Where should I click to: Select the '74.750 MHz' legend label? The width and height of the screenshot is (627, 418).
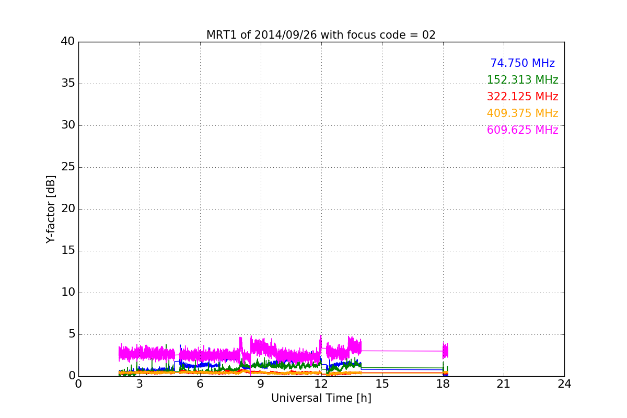click(522, 63)
